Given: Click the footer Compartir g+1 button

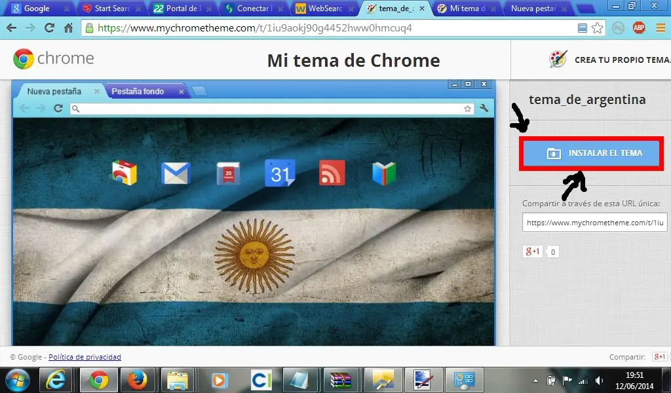Looking at the screenshot, I should coord(659,357).
